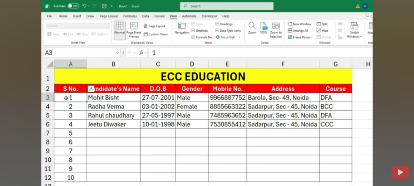
Task: Click the YouTube play button overlay
Action: coord(400,172)
